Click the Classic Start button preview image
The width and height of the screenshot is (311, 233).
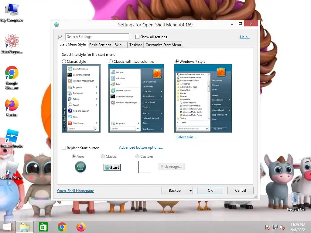point(112,167)
